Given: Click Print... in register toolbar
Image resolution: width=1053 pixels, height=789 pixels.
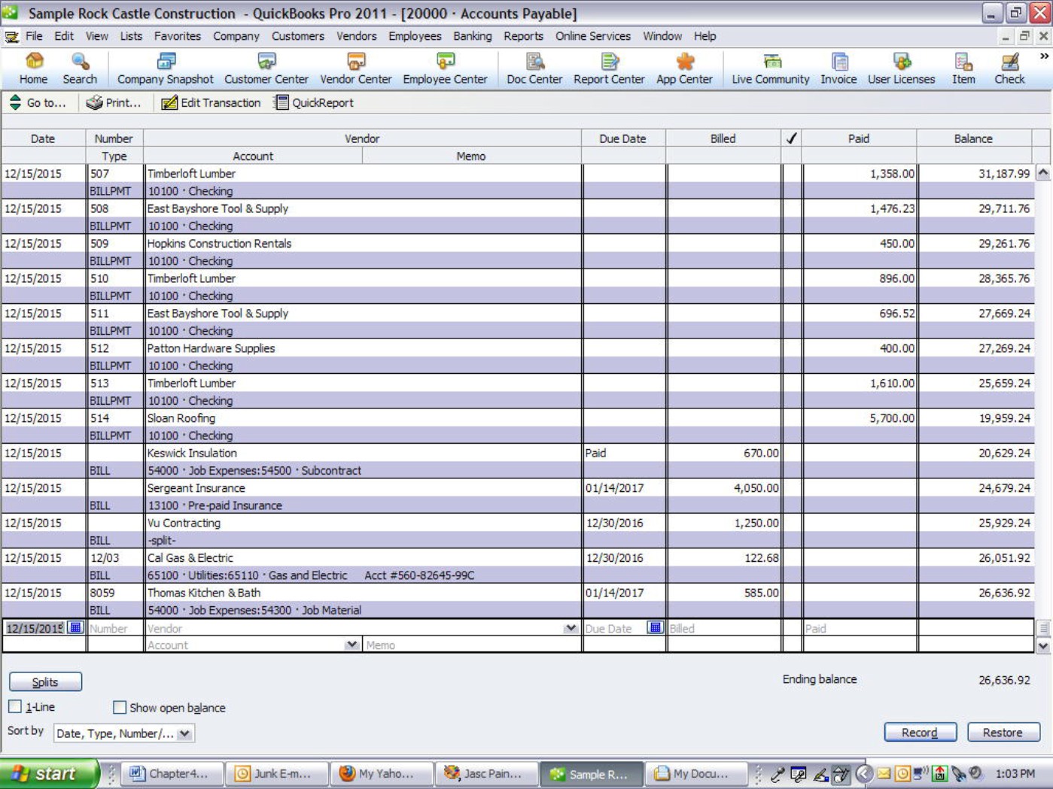Looking at the screenshot, I should coord(114,103).
